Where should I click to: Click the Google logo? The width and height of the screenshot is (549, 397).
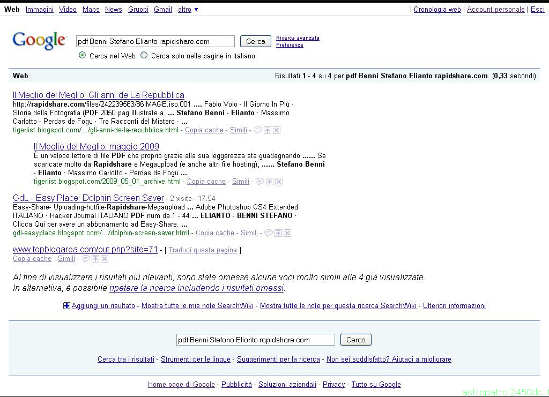click(x=39, y=41)
